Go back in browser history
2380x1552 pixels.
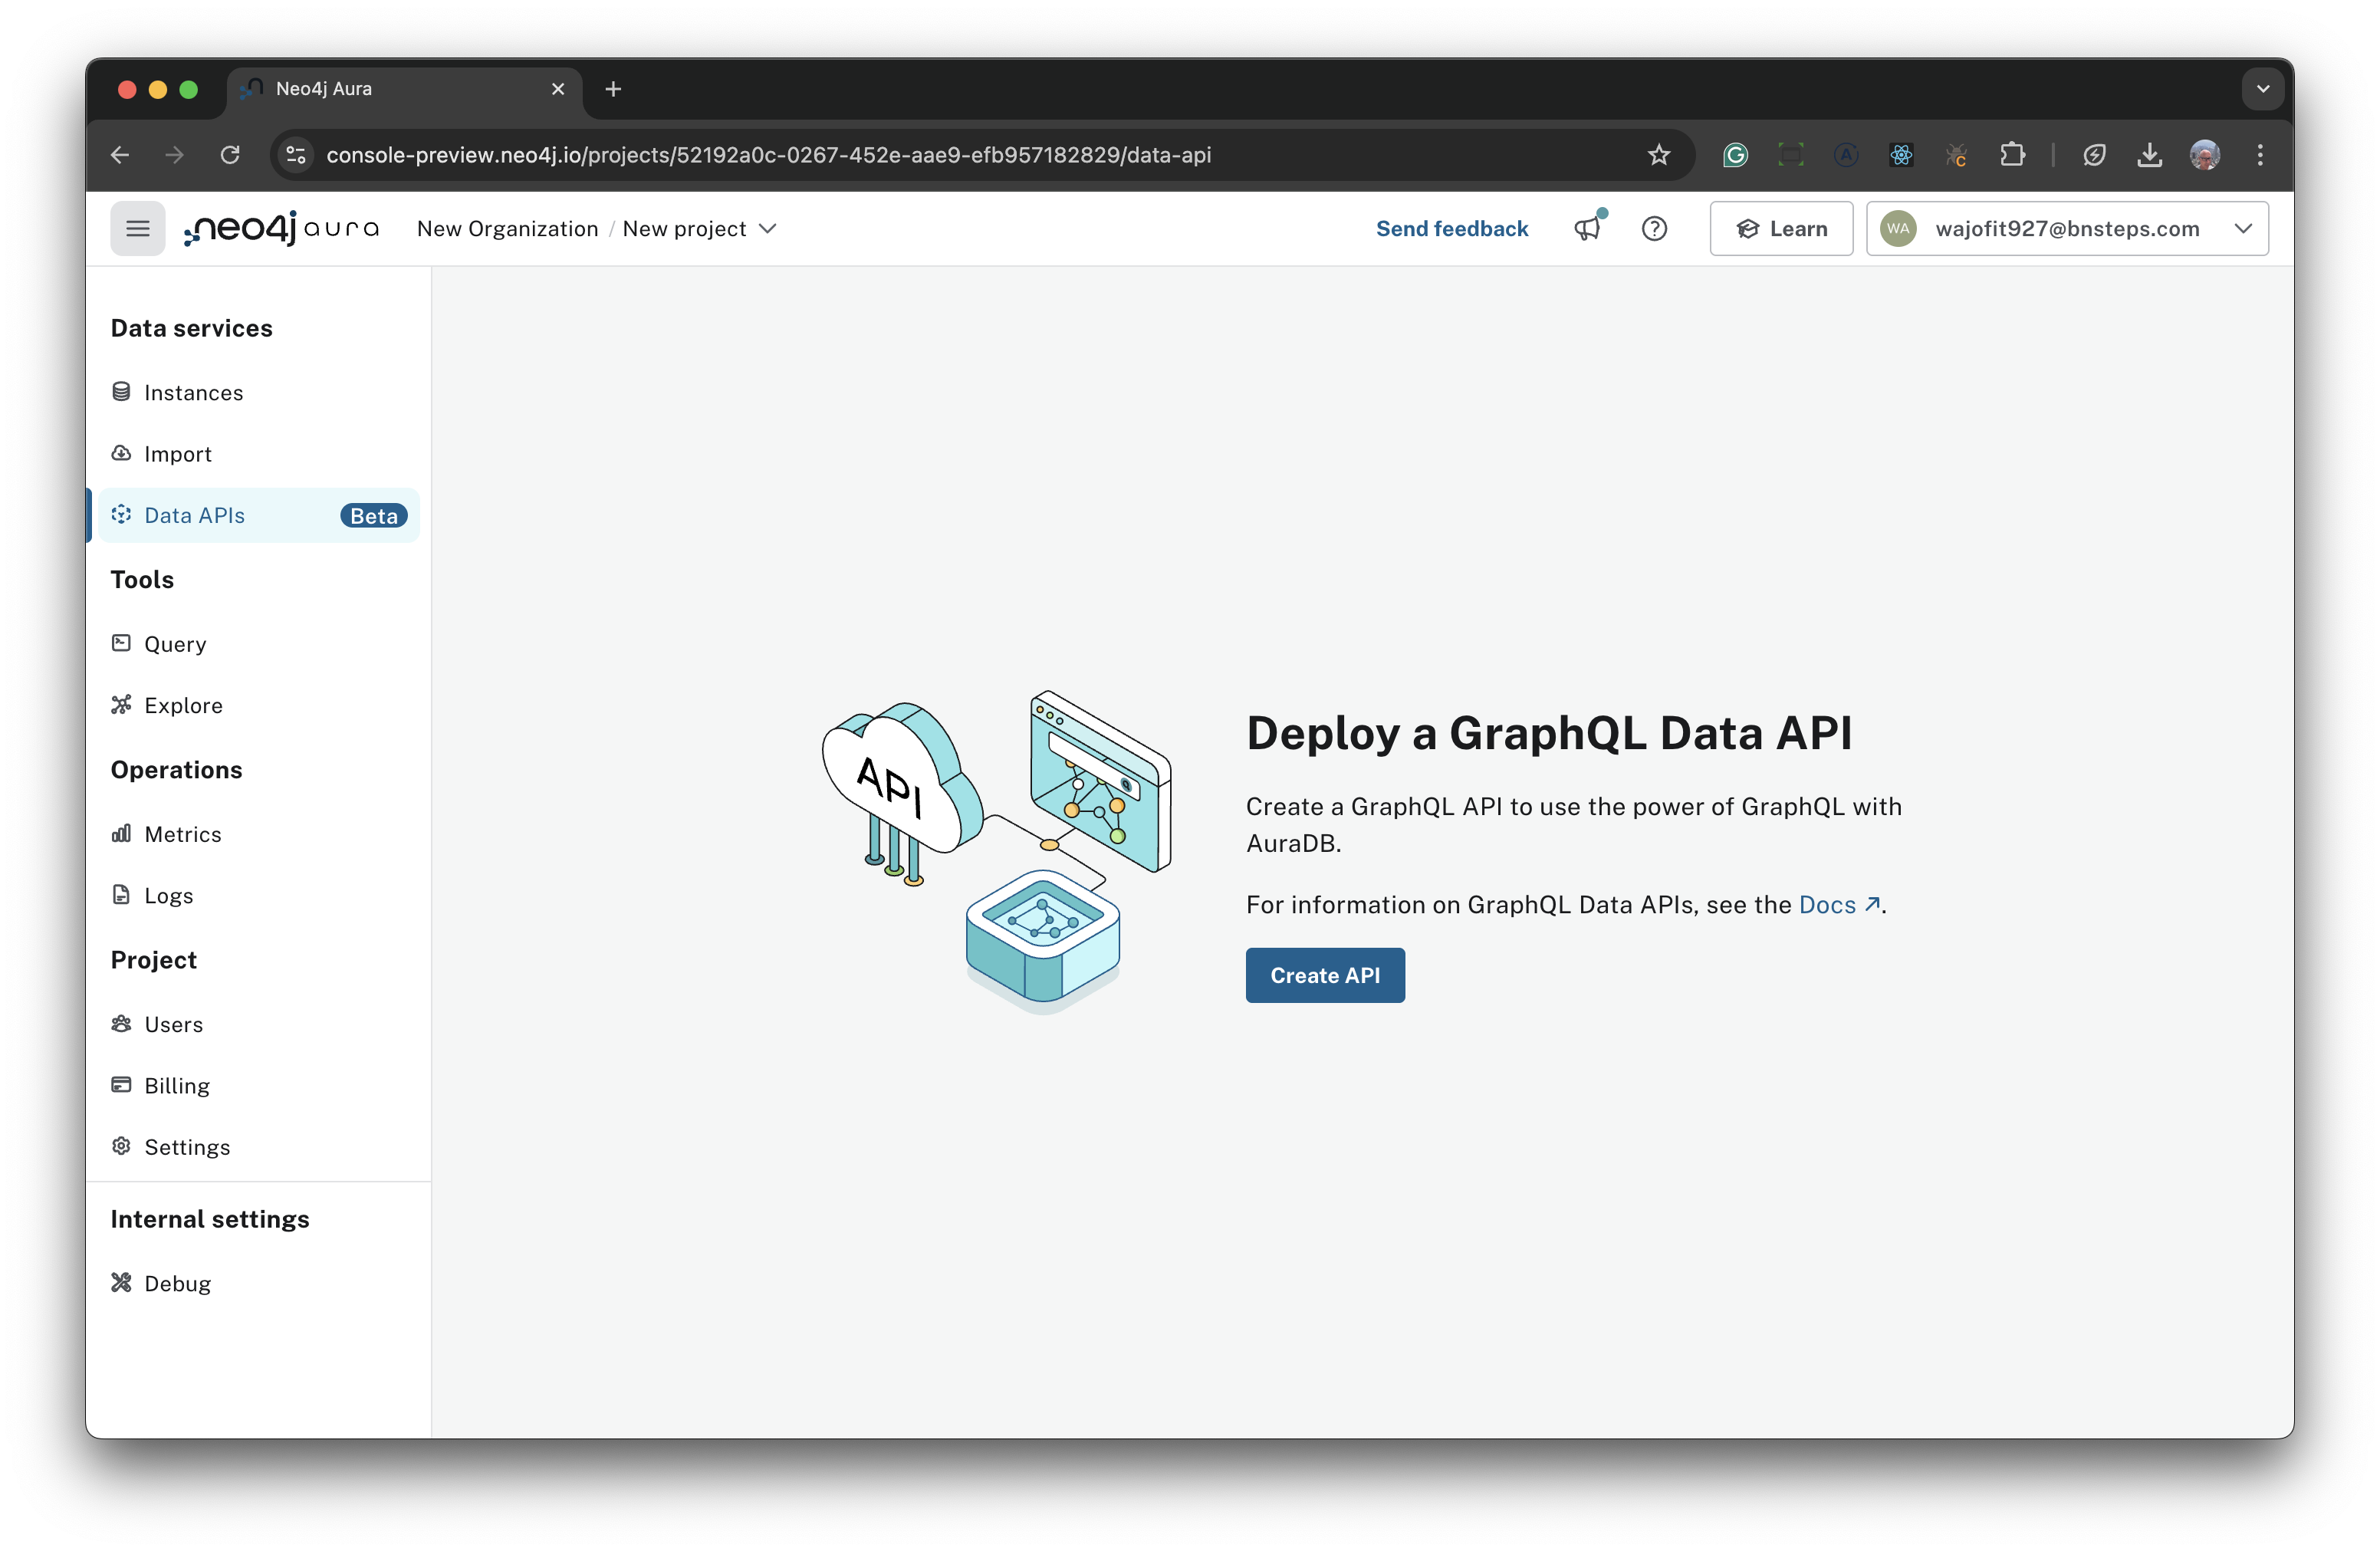[120, 155]
